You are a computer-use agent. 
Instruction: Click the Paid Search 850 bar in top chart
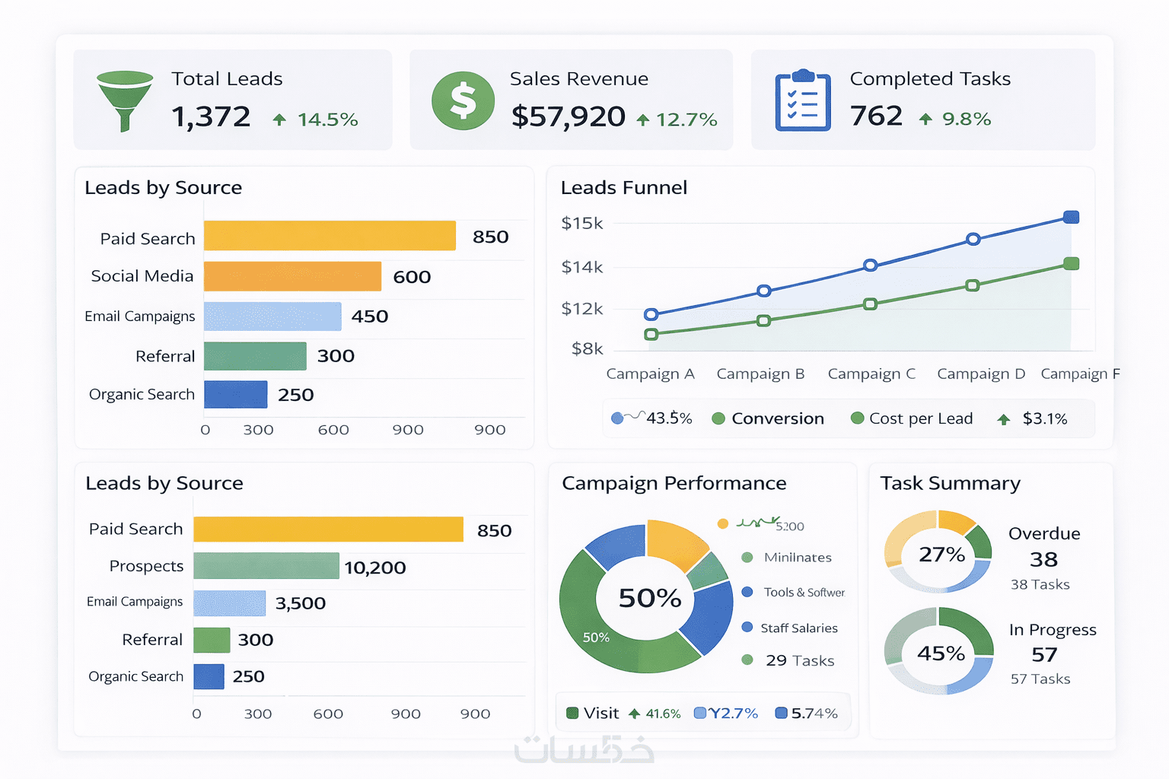pyautogui.click(x=330, y=236)
